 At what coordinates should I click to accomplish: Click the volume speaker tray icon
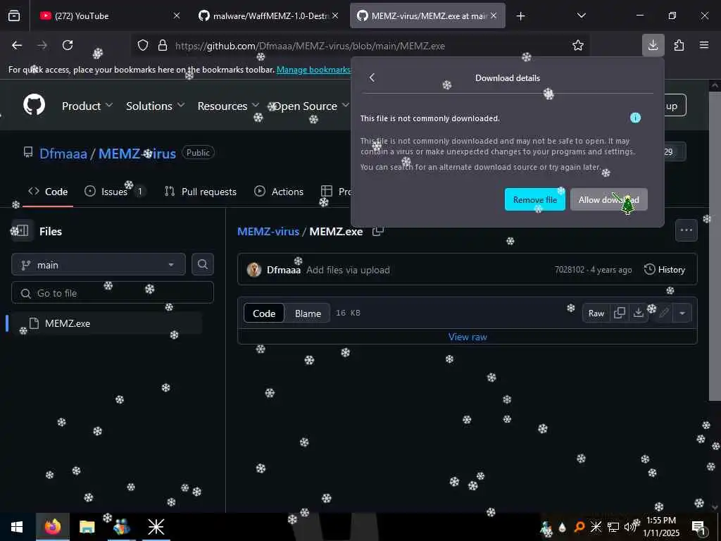pyautogui.click(x=631, y=527)
